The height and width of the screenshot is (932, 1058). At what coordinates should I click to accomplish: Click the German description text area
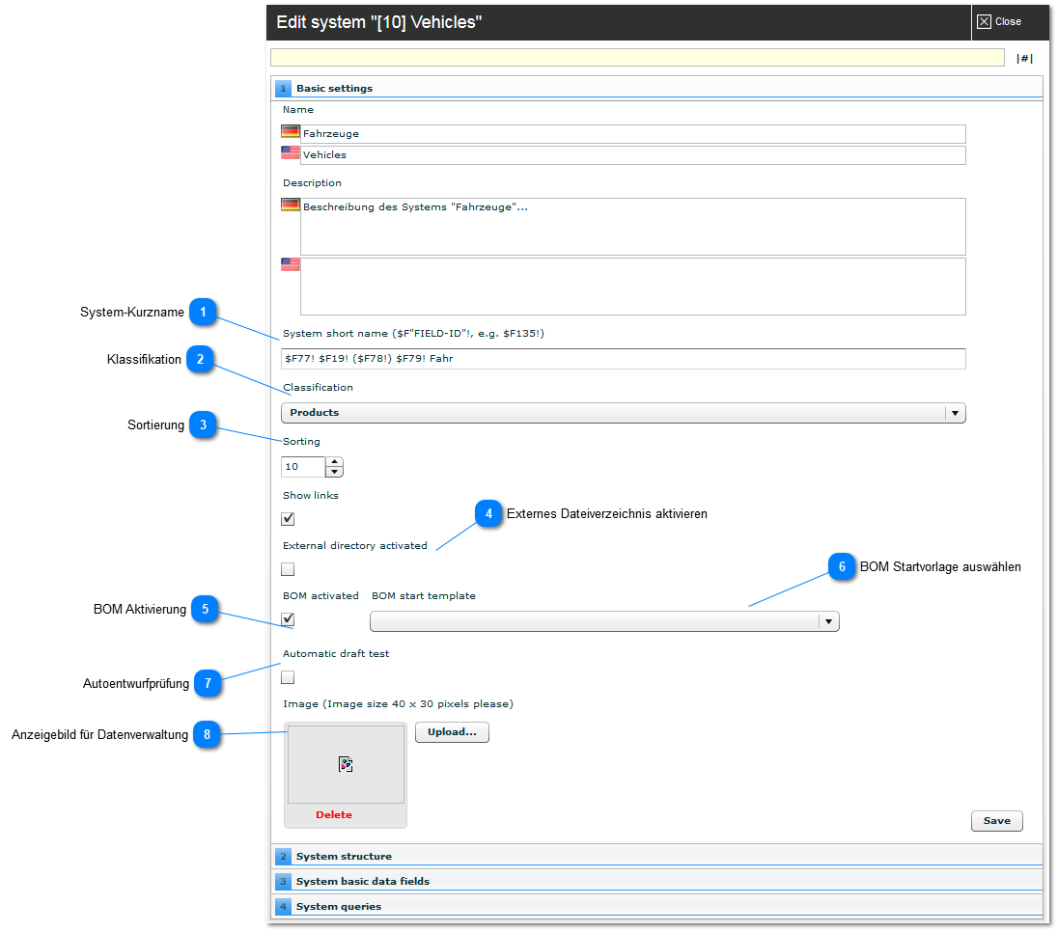coord(633,227)
